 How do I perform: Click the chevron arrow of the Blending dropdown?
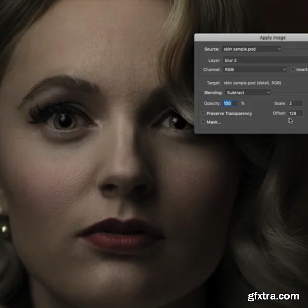click(268, 93)
